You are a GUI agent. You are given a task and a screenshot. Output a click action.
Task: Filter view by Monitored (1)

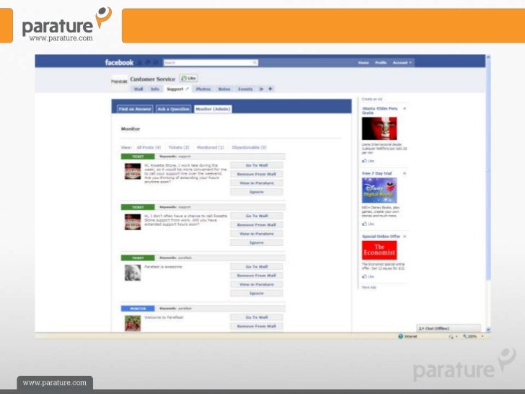point(211,147)
